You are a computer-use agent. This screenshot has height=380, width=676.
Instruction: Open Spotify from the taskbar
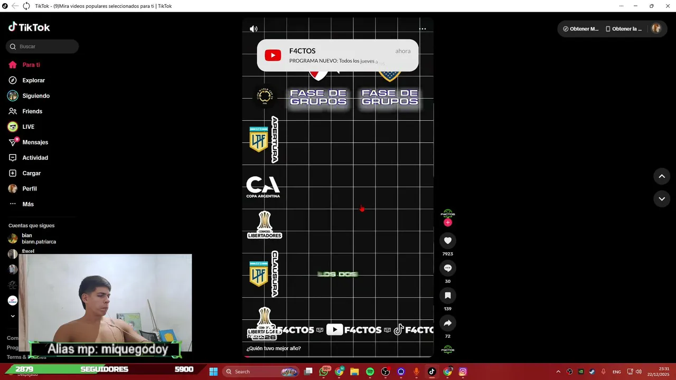[370, 372]
